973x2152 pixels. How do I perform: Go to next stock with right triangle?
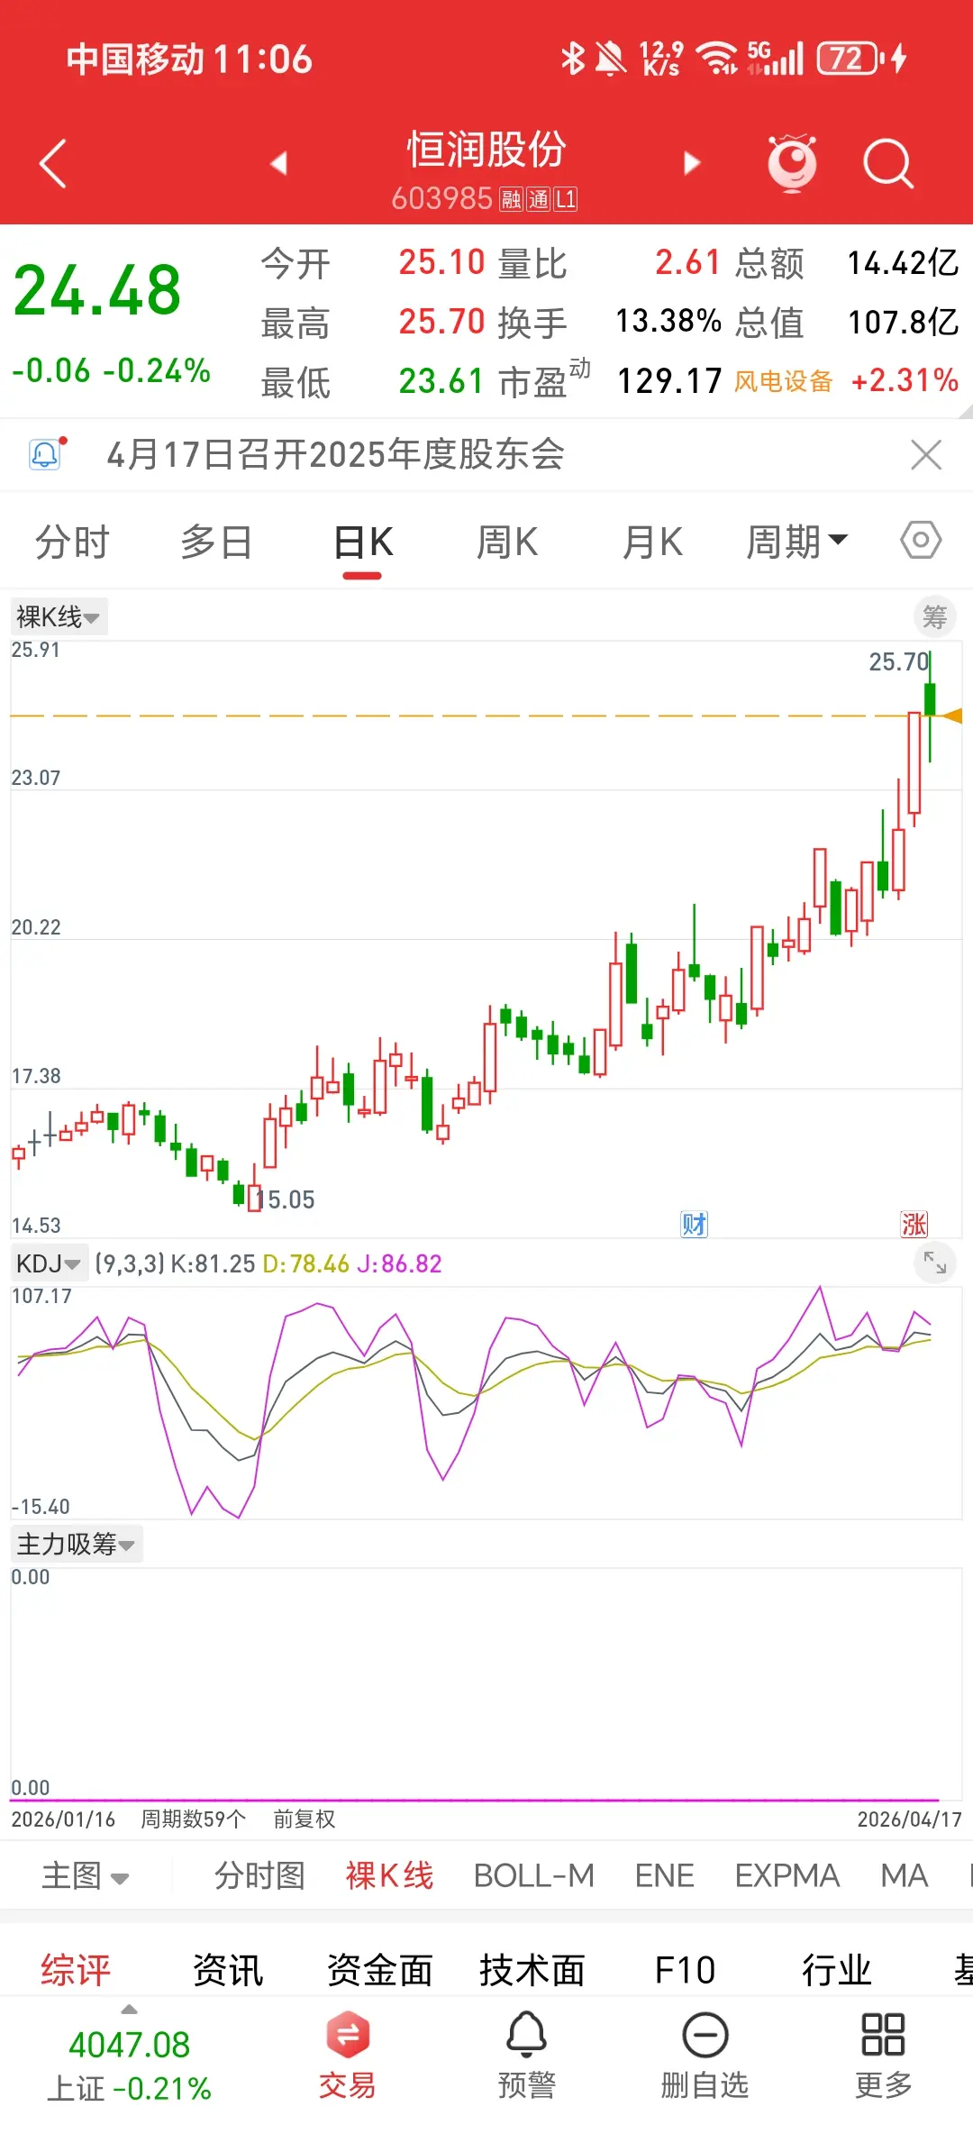pos(692,163)
